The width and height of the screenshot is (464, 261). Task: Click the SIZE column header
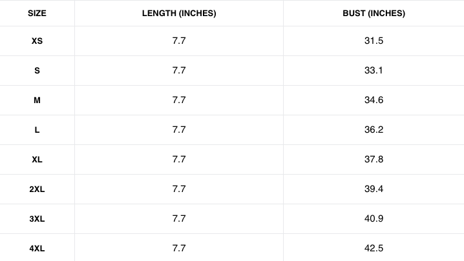pyautogui.click(x=37, y=14)
